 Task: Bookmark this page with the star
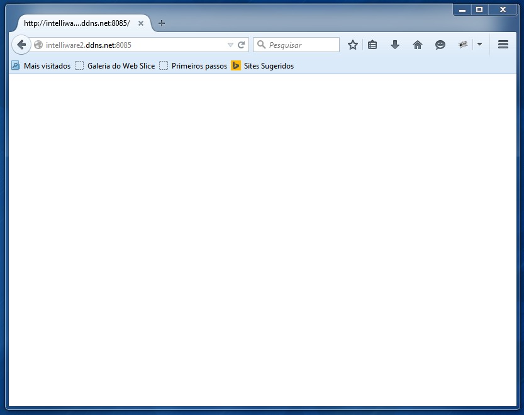point(352,45)
